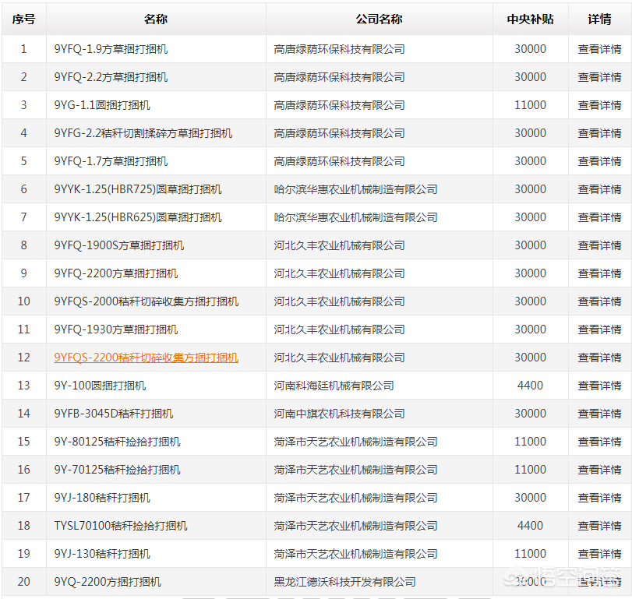Screen dimensions: 632x599
Task: Click 9YQ-2200方捆打捆机 name
Action: click(x=108, y=582)
